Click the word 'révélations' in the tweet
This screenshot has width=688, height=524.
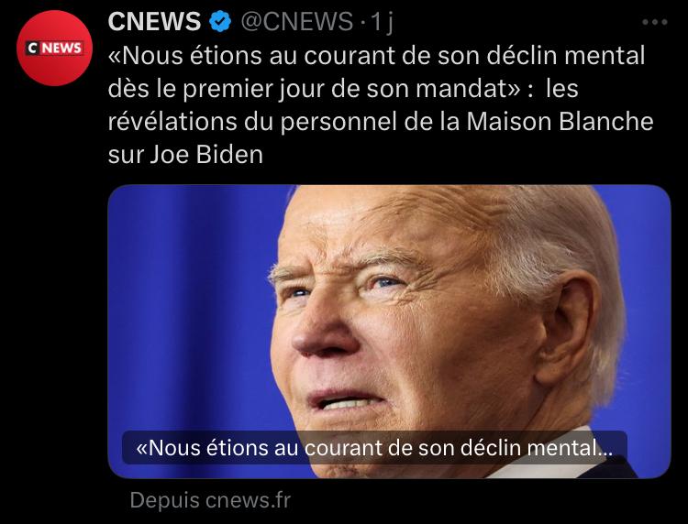click(172, 121)
